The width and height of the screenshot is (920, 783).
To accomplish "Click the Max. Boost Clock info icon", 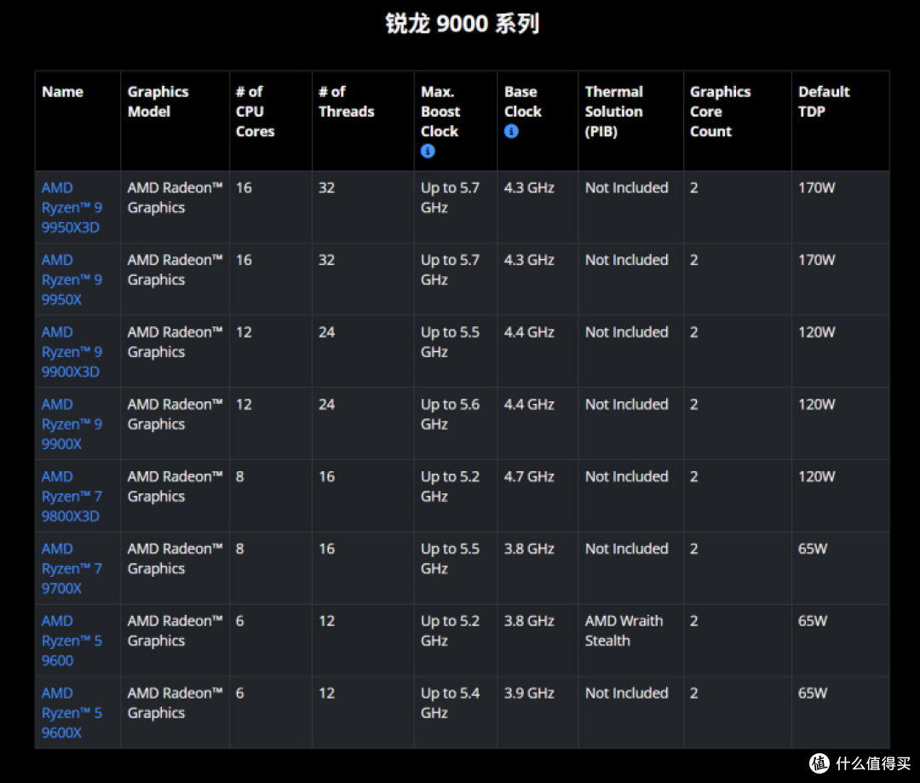I will [428, 151].
